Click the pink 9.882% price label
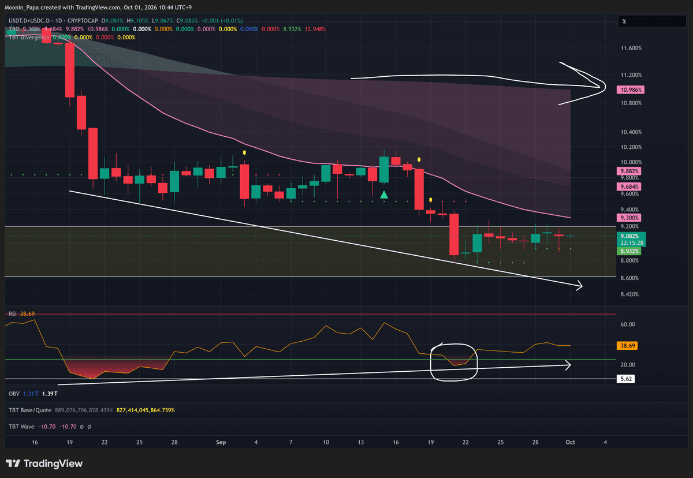693x478 pixels. pyautogui.click(x=629, y=171)
